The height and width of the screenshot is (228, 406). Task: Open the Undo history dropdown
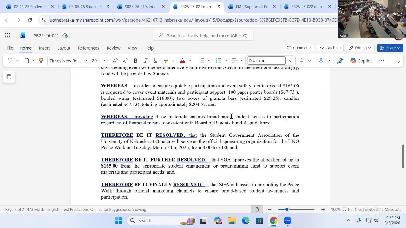coord(17,61)
